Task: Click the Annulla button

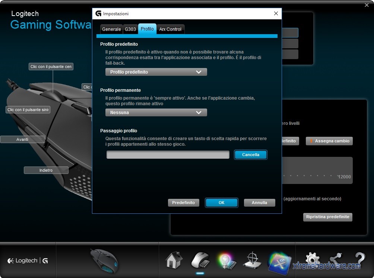Action: (259, 203)
